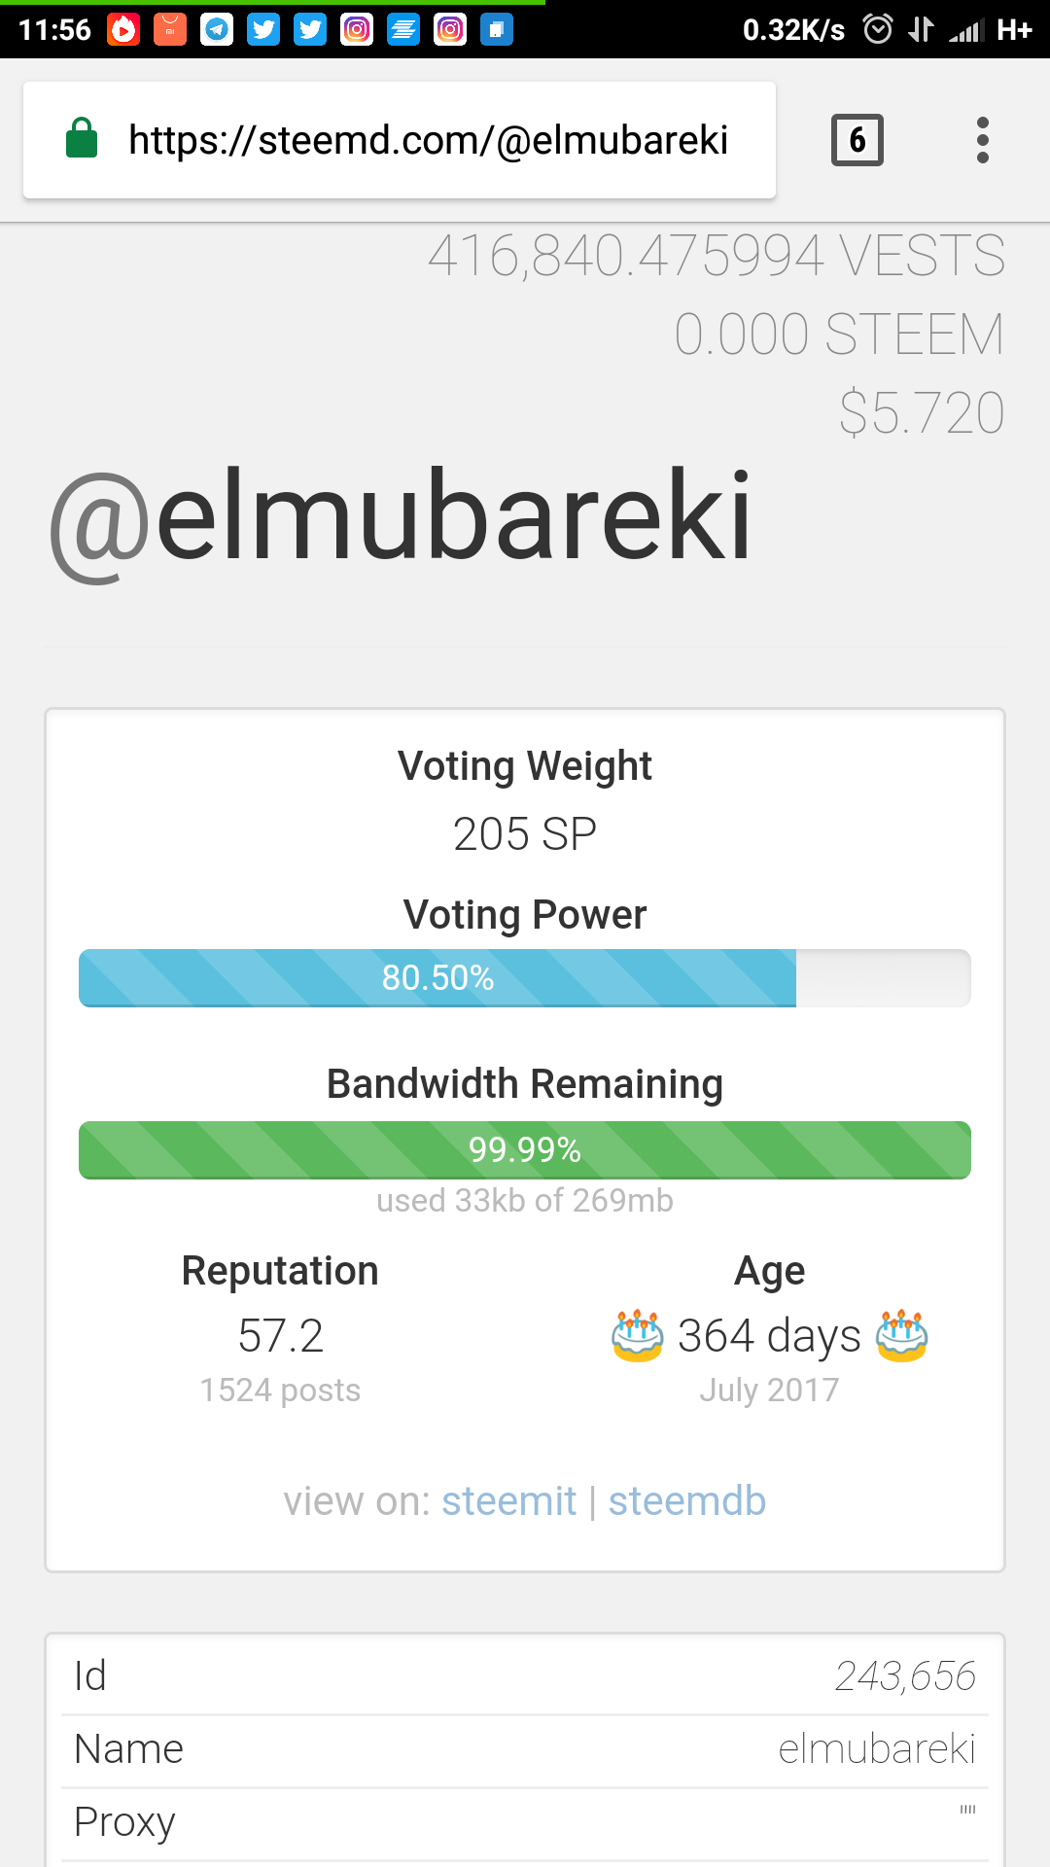This screenshot has height=1867, width=1050.
Task: Click the Bandwidth Remaining 99.99% bar
Action: [x=524, y=1149]
